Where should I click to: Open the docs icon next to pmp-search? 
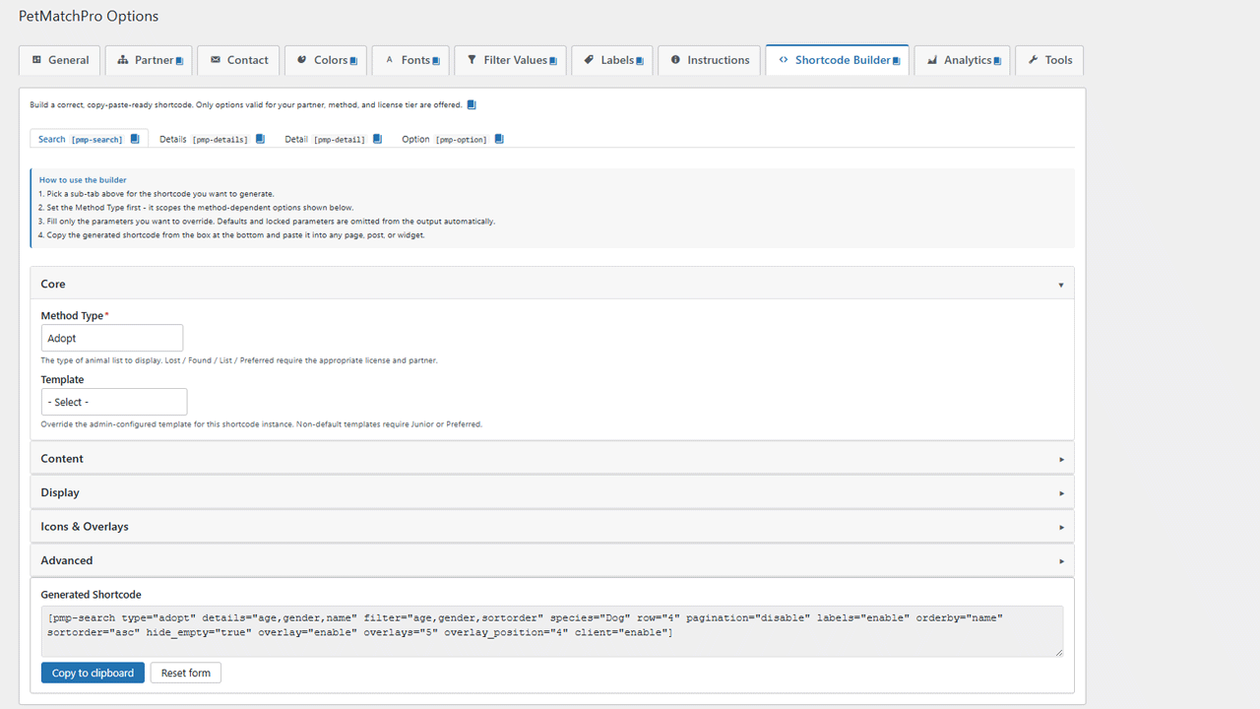pos(135,139)
